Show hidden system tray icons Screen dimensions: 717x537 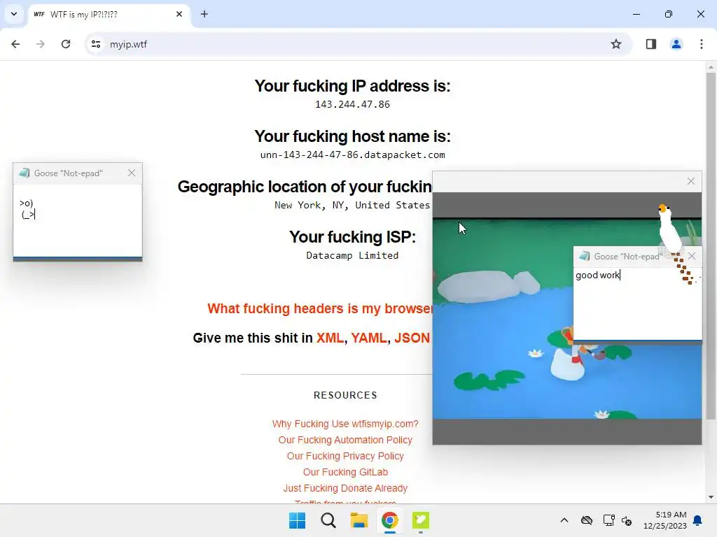pyautogui.click(x=564, y=520)
